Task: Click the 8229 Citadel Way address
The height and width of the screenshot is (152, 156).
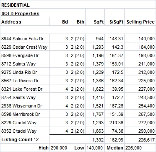Action: click(19, 123)
